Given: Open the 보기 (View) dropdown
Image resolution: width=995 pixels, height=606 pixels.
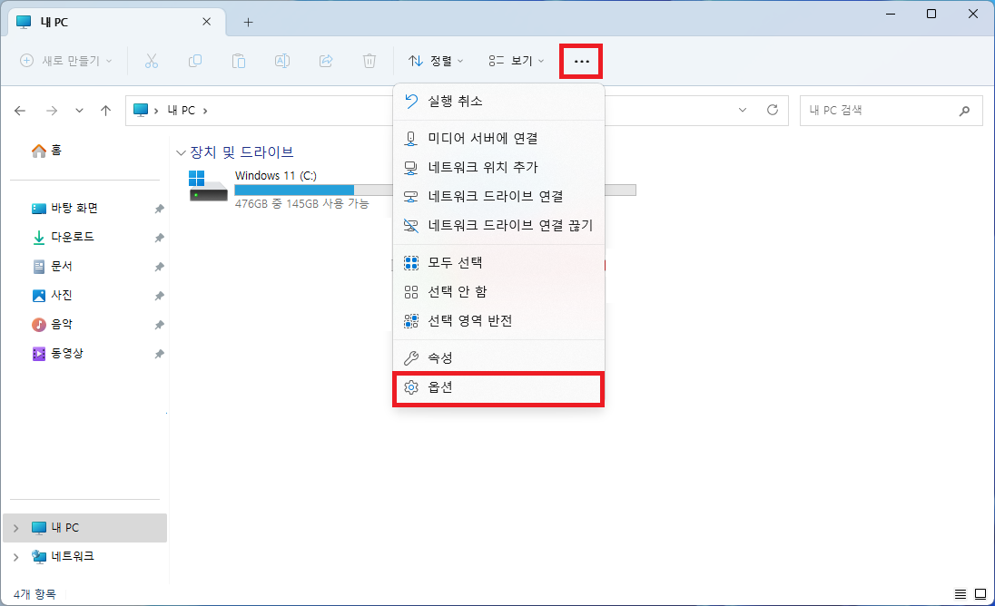Looking at the screenshot, I should (x=516, y=61).
